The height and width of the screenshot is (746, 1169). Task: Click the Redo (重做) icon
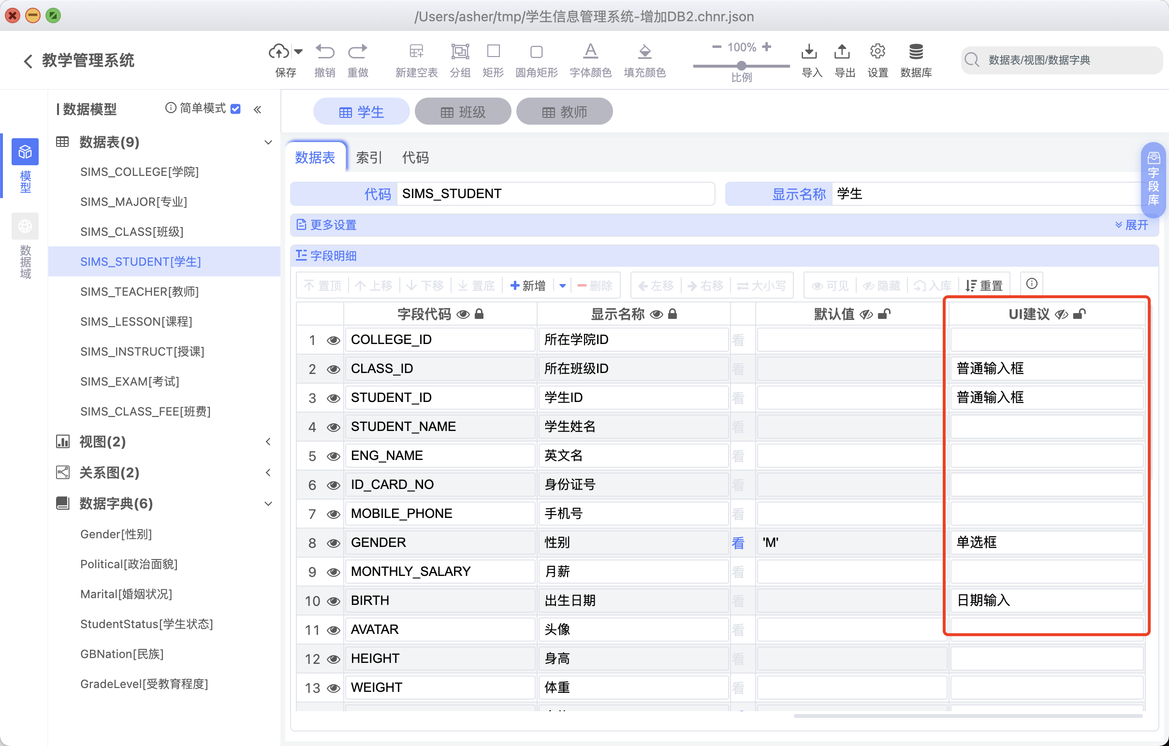[x=358, y=51]
